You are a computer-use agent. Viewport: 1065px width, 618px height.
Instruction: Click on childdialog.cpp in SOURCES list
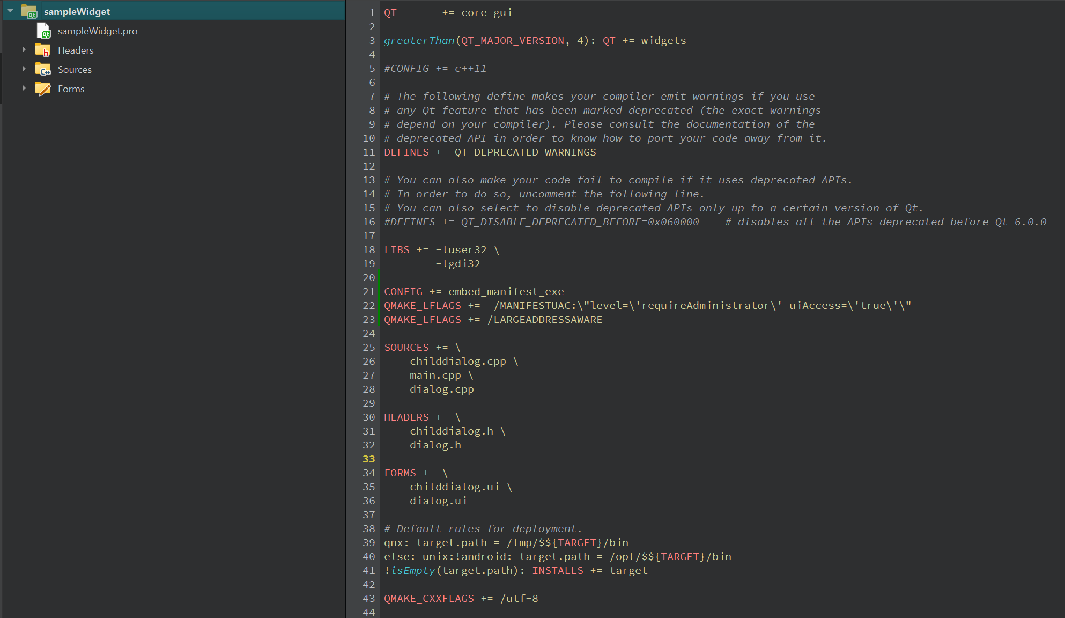click(x=457, y=362)
